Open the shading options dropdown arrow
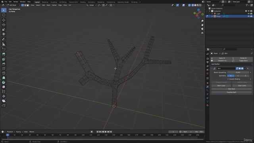 (x=203, y=5)
